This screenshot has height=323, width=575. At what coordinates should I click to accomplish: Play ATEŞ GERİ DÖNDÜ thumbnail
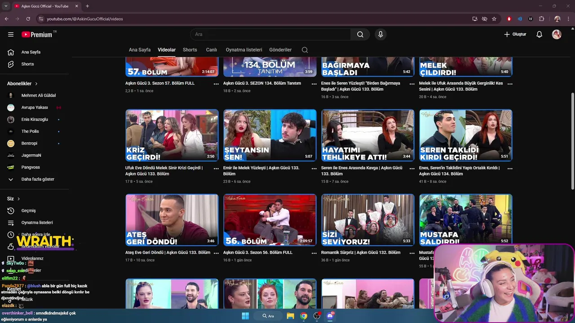point(172,220)
